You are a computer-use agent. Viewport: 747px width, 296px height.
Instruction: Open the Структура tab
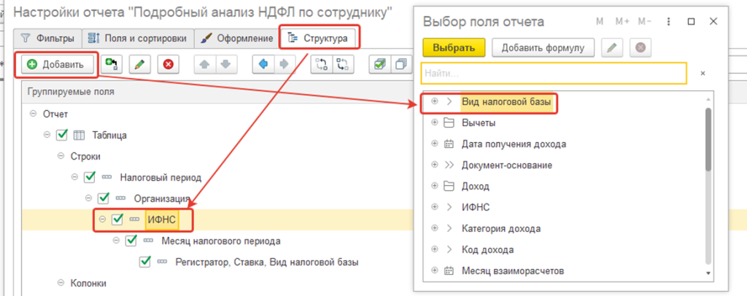[x=319, y=38]
